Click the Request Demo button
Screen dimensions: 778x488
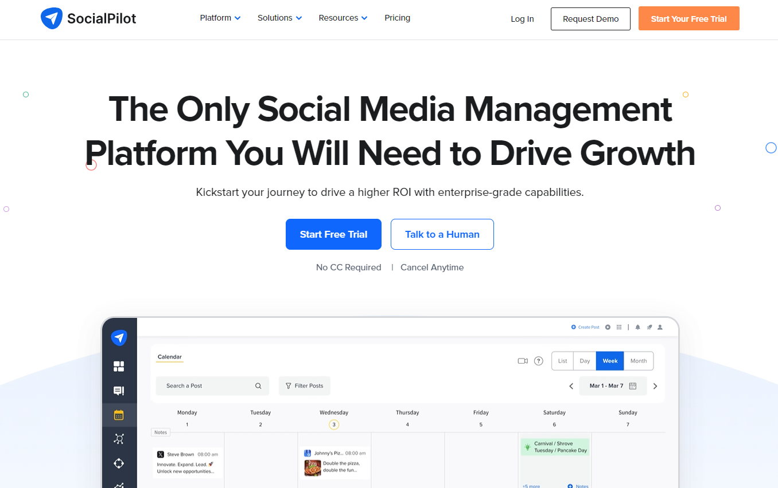590,19
